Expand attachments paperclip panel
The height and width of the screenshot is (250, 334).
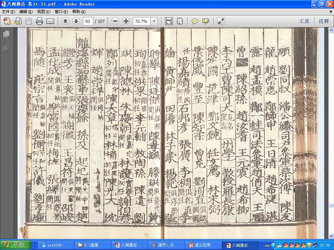(x=7, y=48)
